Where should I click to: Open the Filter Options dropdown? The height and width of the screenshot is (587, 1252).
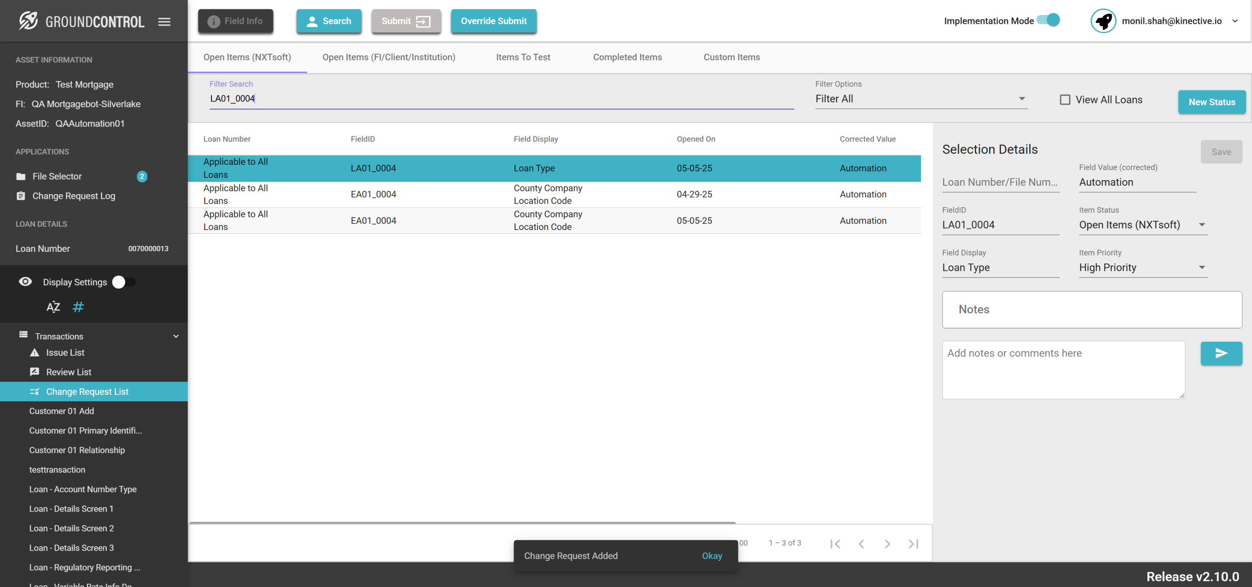(x=920, y=99)
